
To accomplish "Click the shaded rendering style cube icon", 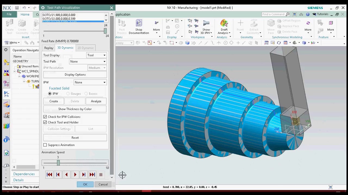I will point(304,43).
